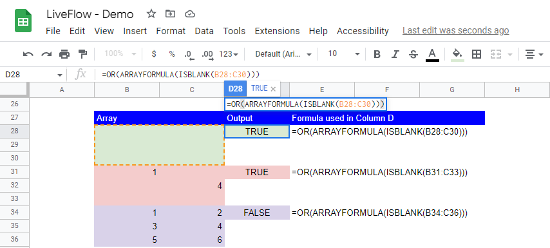Select the FALSE output cell in row 34

point(257,213)
